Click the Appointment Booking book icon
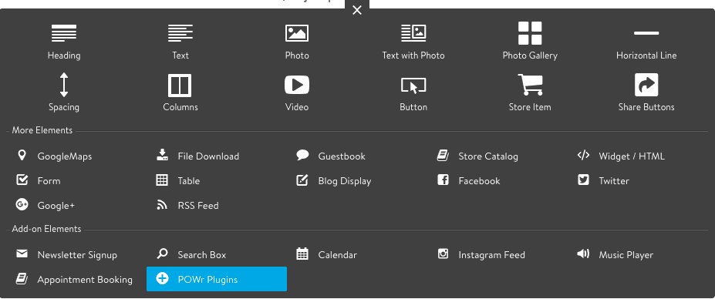 22,278
